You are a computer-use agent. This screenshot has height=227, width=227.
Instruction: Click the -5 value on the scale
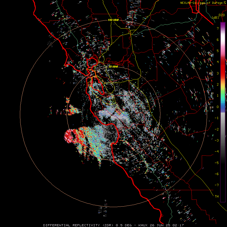click(217, 163)
